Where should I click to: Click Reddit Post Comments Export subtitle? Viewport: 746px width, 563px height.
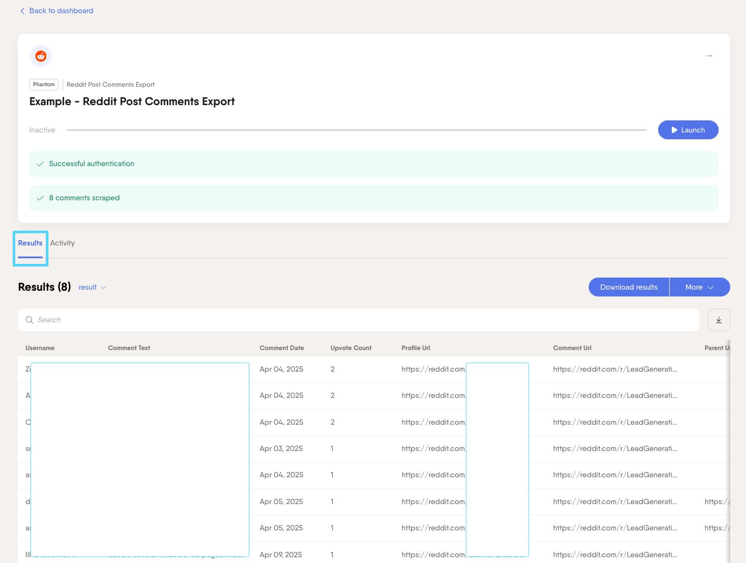[x=110, y=85]
